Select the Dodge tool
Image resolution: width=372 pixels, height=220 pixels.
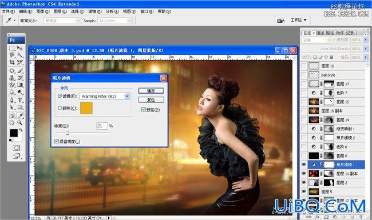click(20, 92)
